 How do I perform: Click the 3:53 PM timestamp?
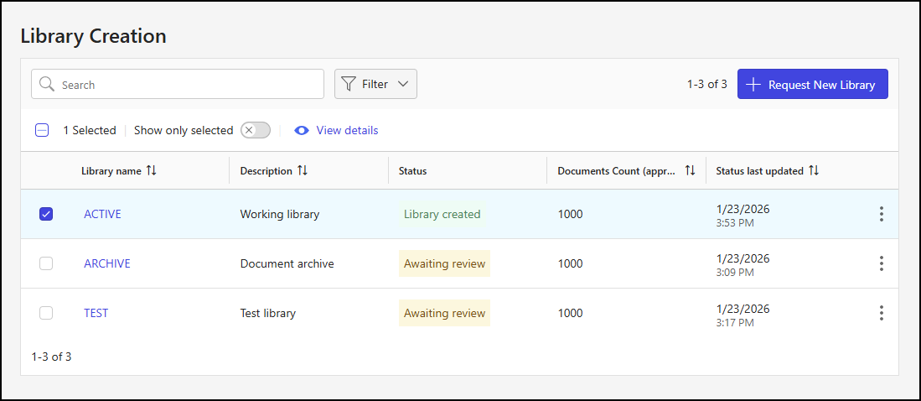tap(735, 223)
